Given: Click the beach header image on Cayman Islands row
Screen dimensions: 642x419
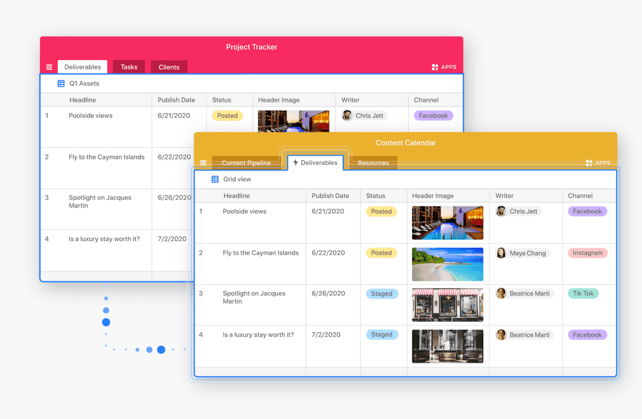Looking at the screenshot, I should (447, 264).
